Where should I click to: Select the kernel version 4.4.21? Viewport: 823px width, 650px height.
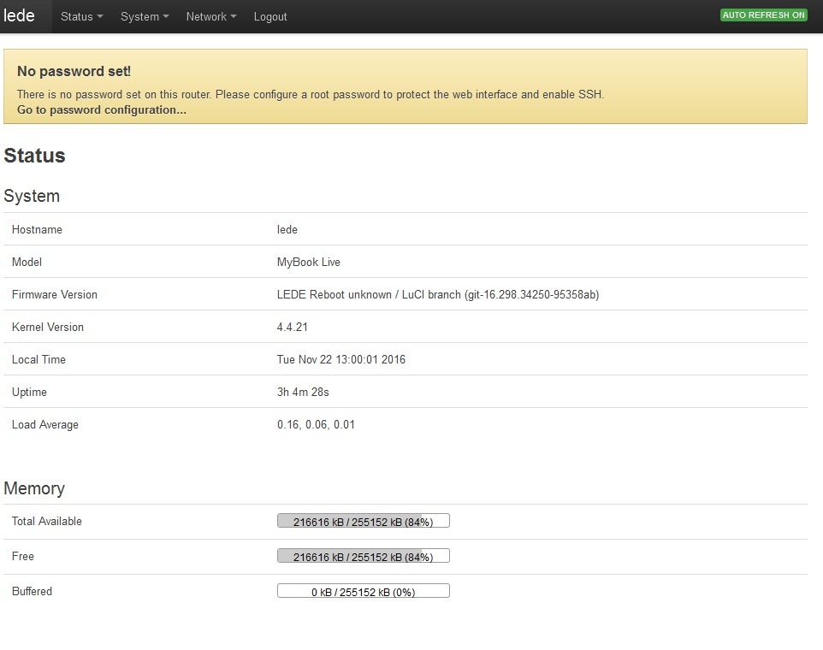293,327
